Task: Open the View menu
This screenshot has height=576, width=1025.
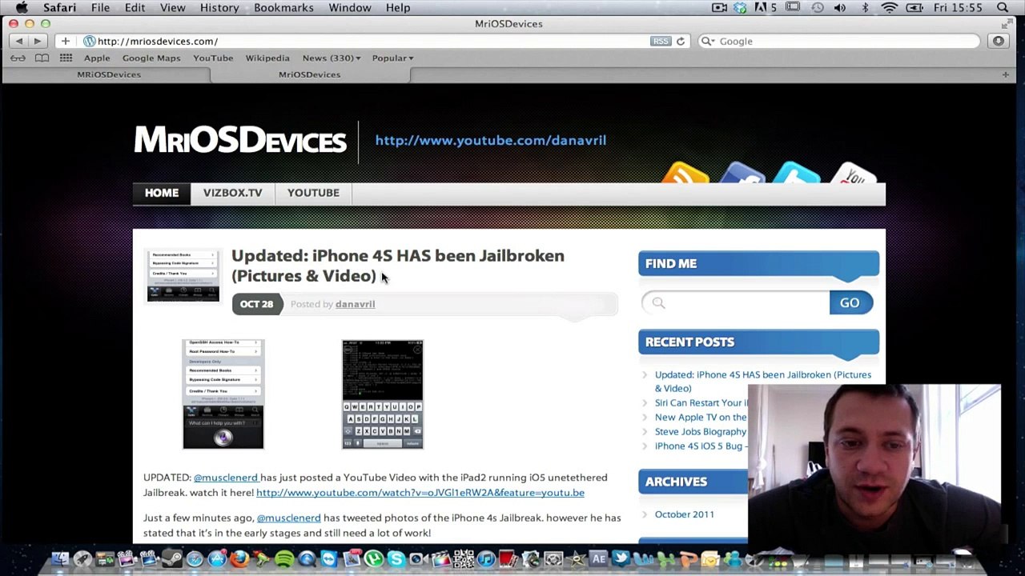Action: 172,8
